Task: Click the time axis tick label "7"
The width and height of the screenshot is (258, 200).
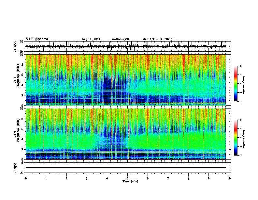Action: (x=168, y=178)
